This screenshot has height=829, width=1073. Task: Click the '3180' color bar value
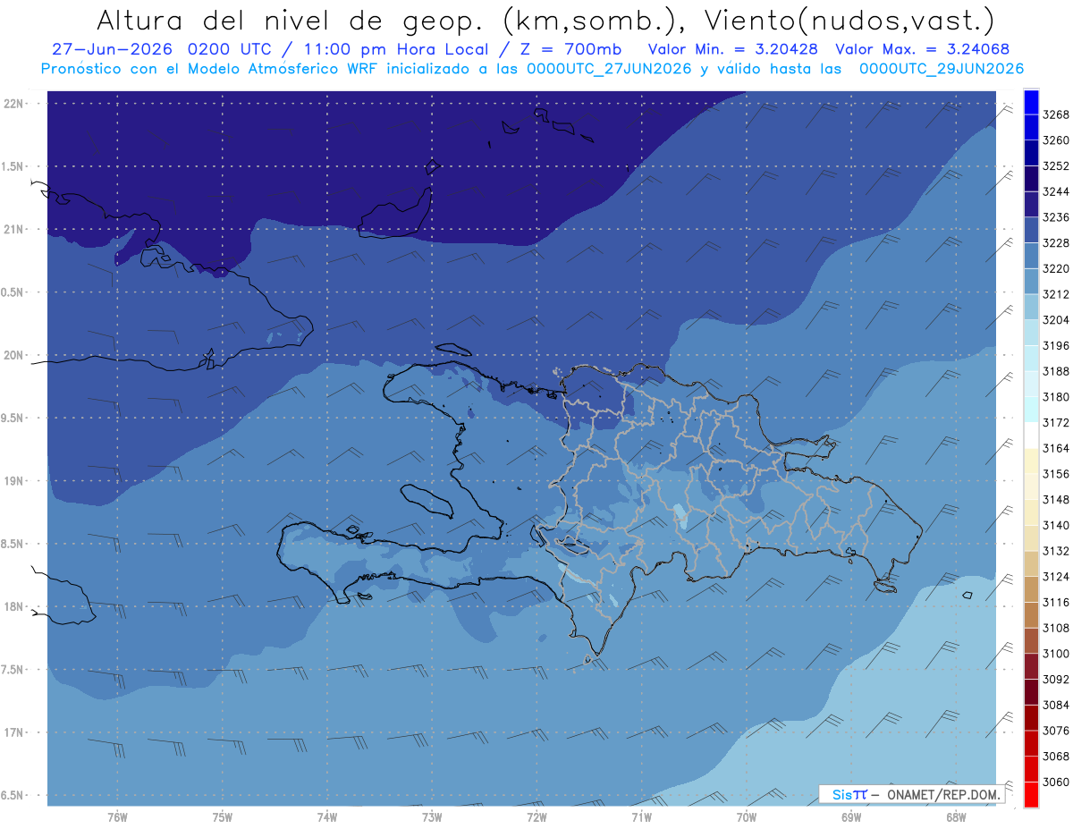1056,397
